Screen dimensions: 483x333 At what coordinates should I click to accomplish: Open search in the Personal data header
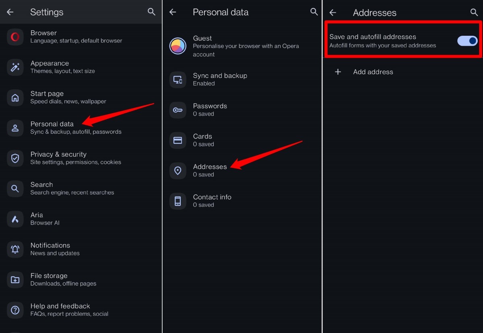click(314, 12)
